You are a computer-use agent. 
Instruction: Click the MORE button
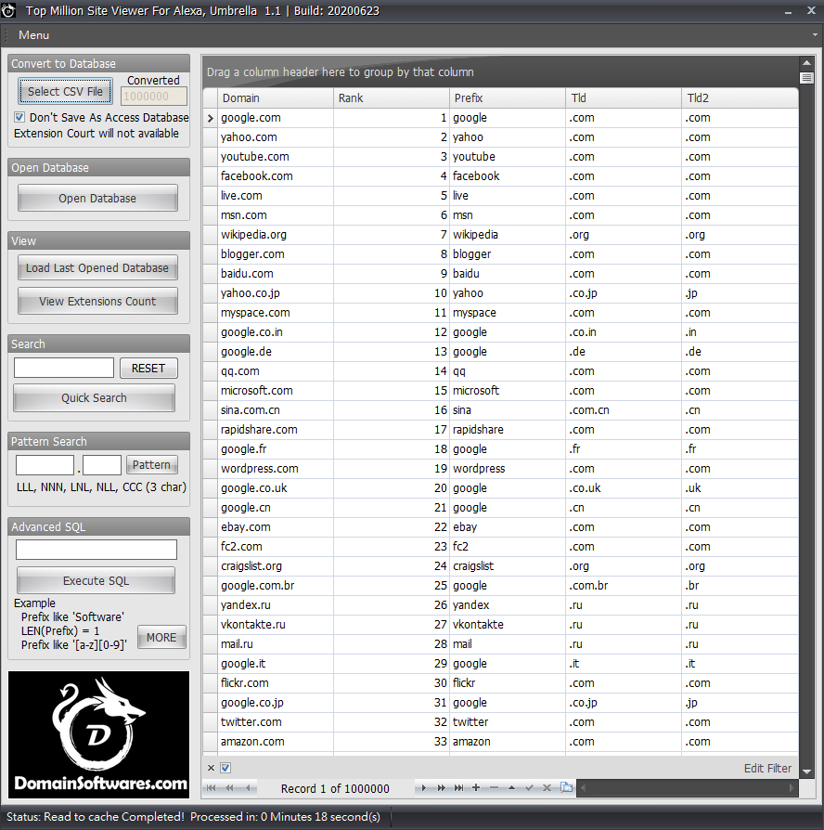pos(161,637)
